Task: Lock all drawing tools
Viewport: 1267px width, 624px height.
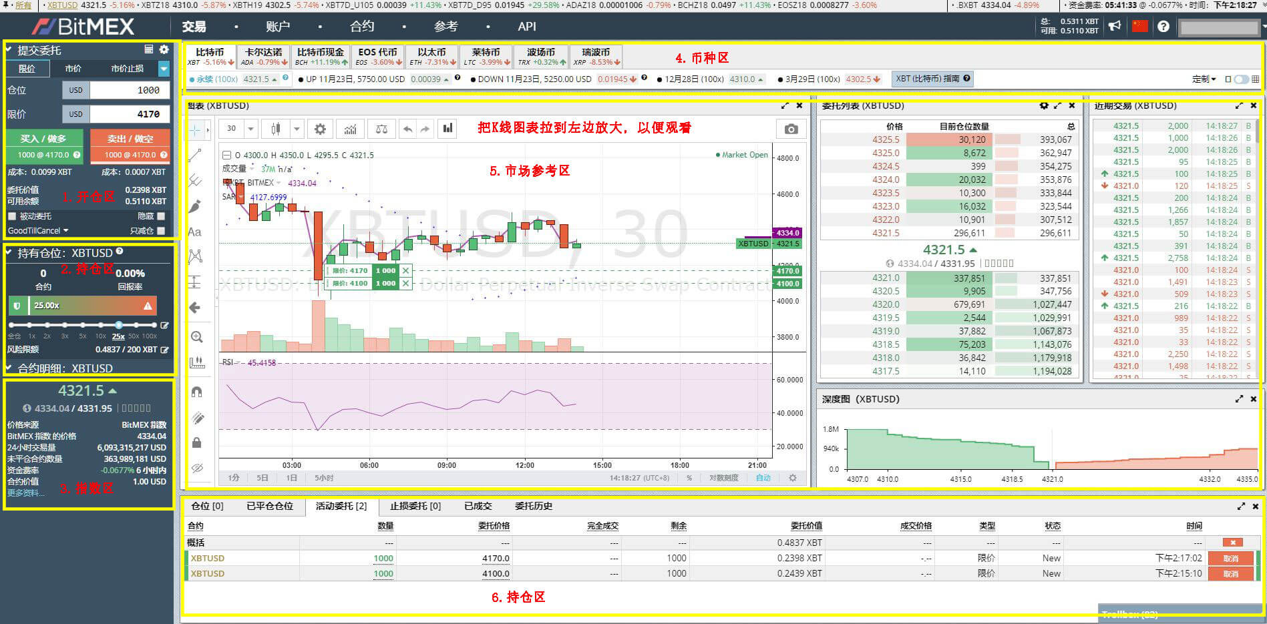Action: pyautogui.click(x=196, y=442)
